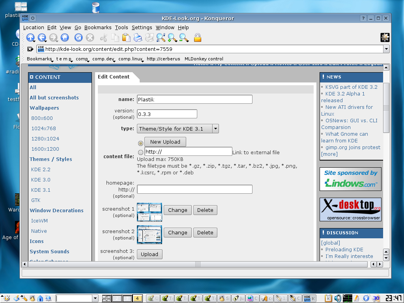Screen dimensions: 404x303
Task: Click in the name field containing Plastik
Action: [x=195, y=99]
